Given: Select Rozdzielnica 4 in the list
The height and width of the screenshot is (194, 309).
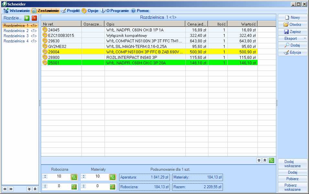Looking at the screenshot, I should [x=20, y=41].
